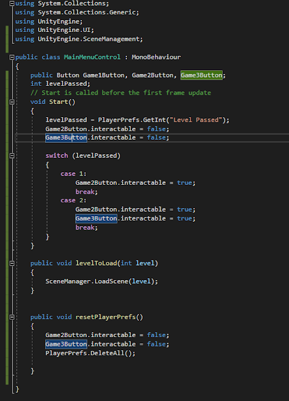Click SceneManager in the LoadScene line
289x401 pixels.
[x=68, y=281]
